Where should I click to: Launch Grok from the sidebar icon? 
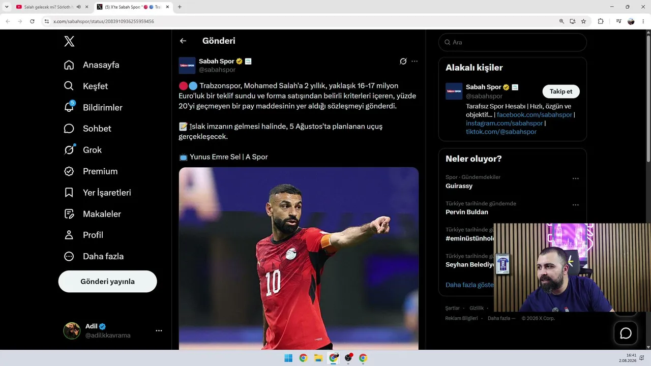coord(69,150)
